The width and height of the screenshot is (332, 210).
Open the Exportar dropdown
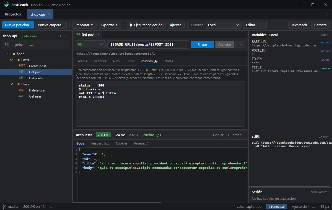pos(109,25)
